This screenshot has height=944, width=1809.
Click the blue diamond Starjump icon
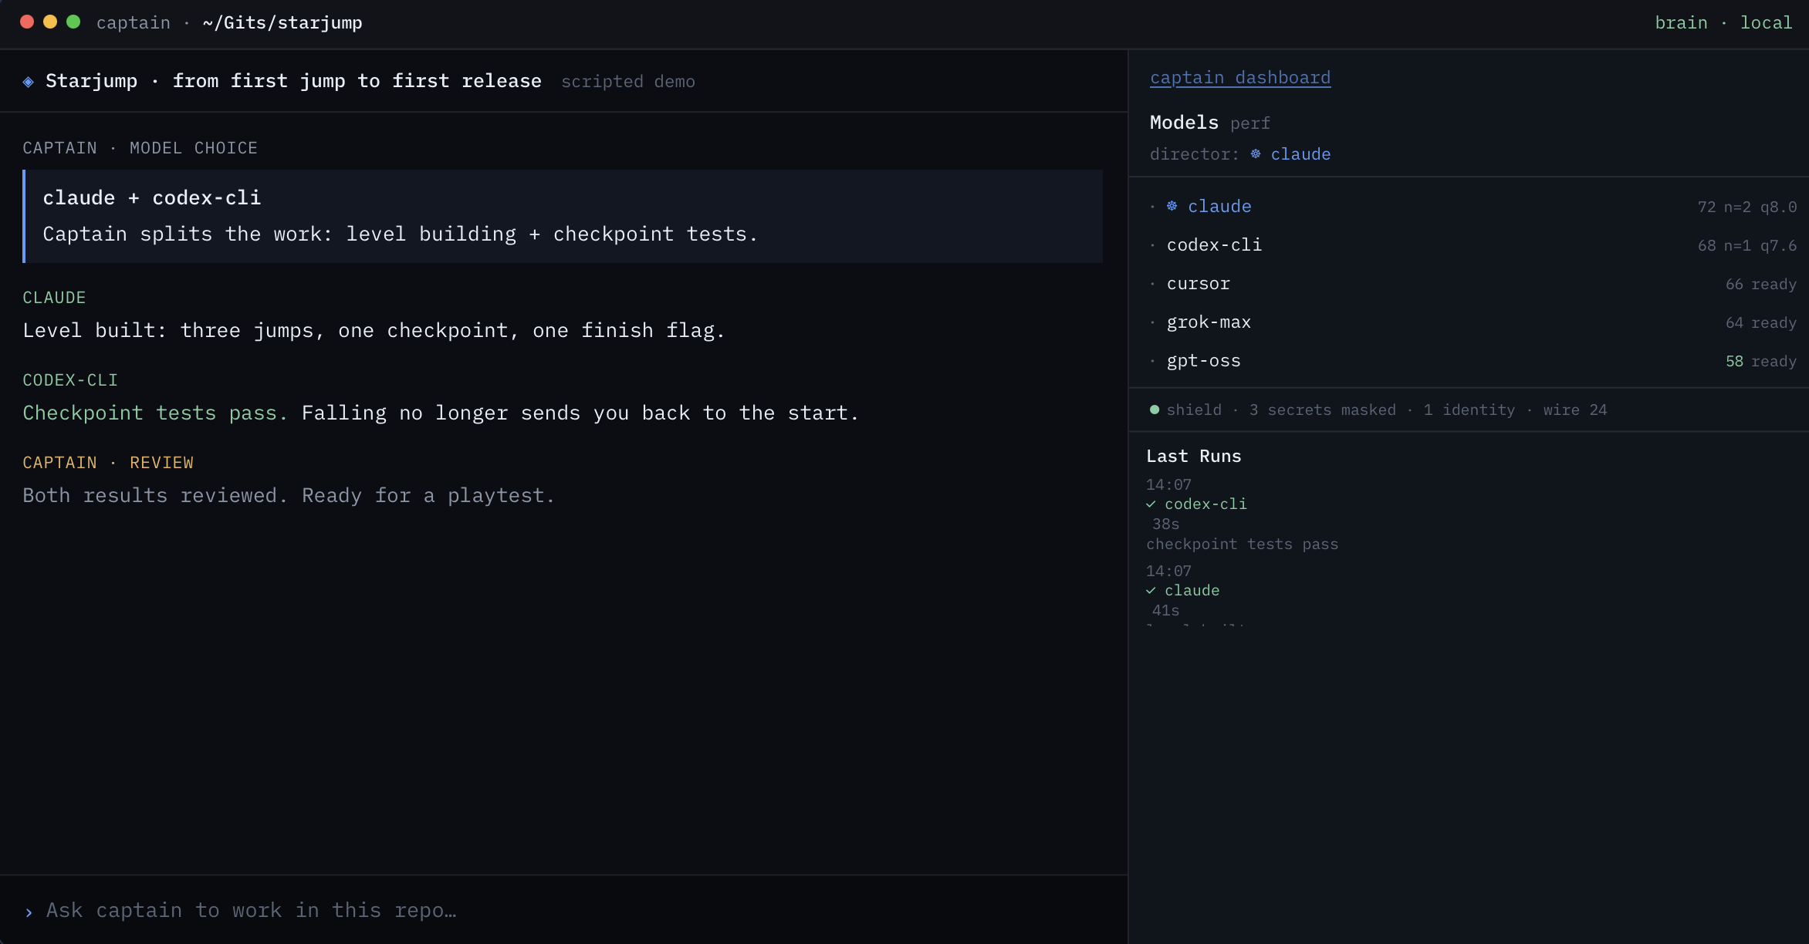(x=29, y=82)
